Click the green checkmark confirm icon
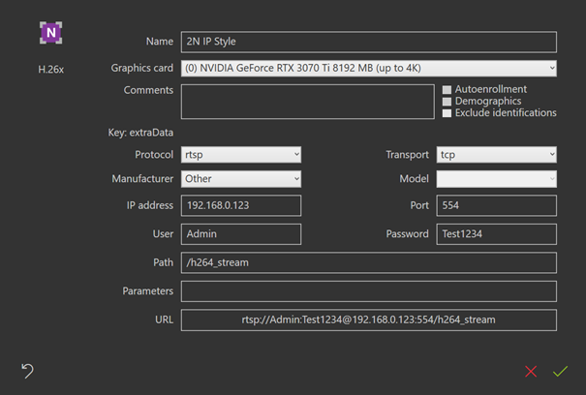 [560, 371]
